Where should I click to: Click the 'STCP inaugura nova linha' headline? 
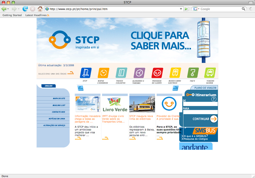coord(141,117)
